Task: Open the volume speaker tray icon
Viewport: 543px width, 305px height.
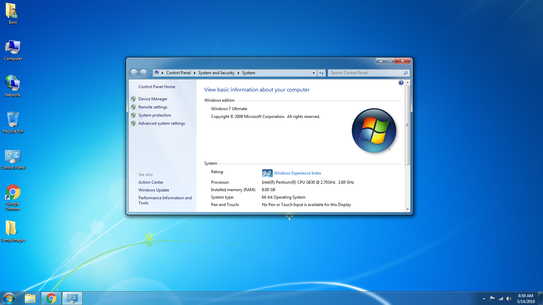Action: click(x=509, y=299)
